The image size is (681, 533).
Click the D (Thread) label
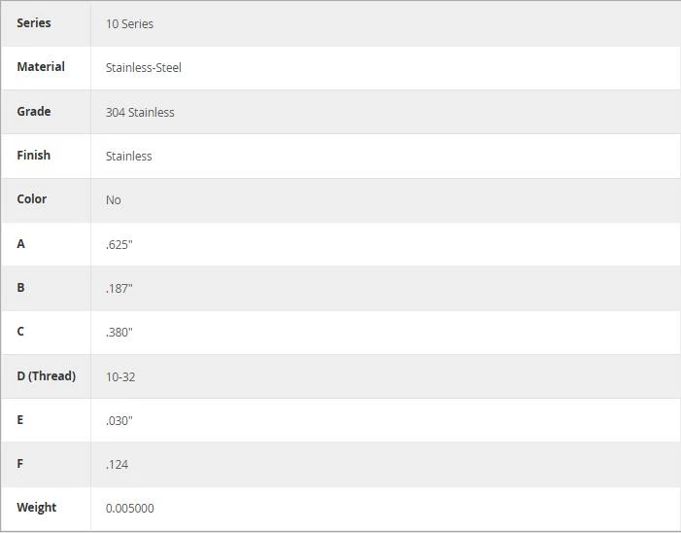(x=46, y=375)
